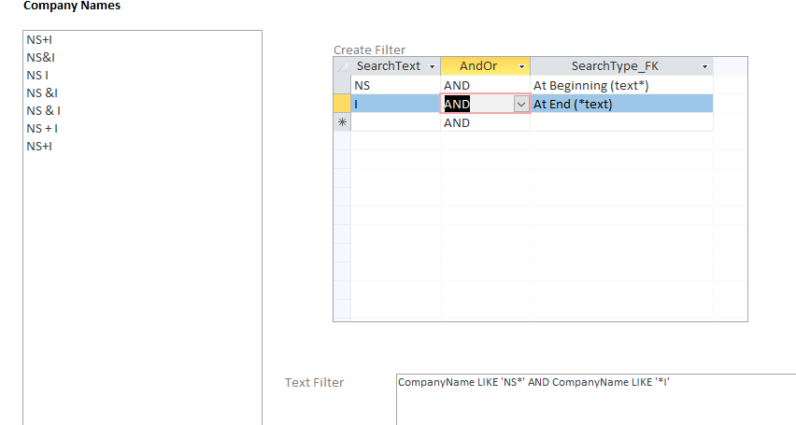
Task: Open the AndOr column header dropdown arrow
Action: pyautogui.click(x=520, y=66)
